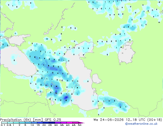Click the 15–20 mm legend color swatch
The height and width of the screenshot is (126, 163).
pyautogui.click(x=40, y=123)
